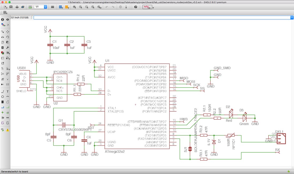
Task: Select the Paste tool
Action: (x=8, y=42)
